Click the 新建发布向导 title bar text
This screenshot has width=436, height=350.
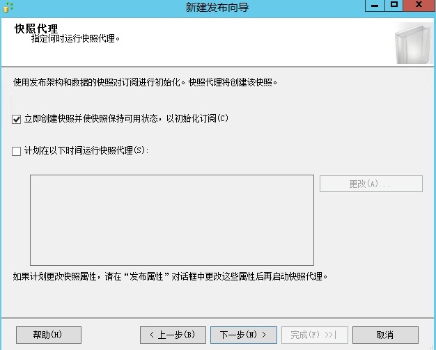coord(217,7)
